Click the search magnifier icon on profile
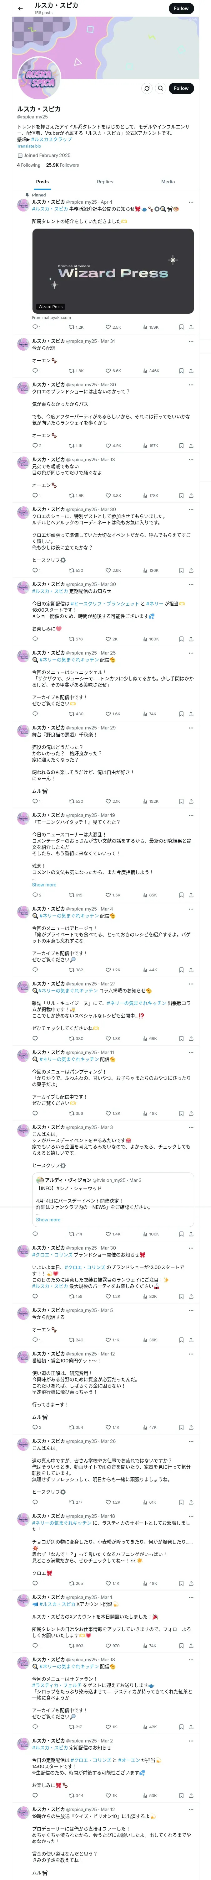Screen dimensions: 211x1880 (x=160, y=88)
